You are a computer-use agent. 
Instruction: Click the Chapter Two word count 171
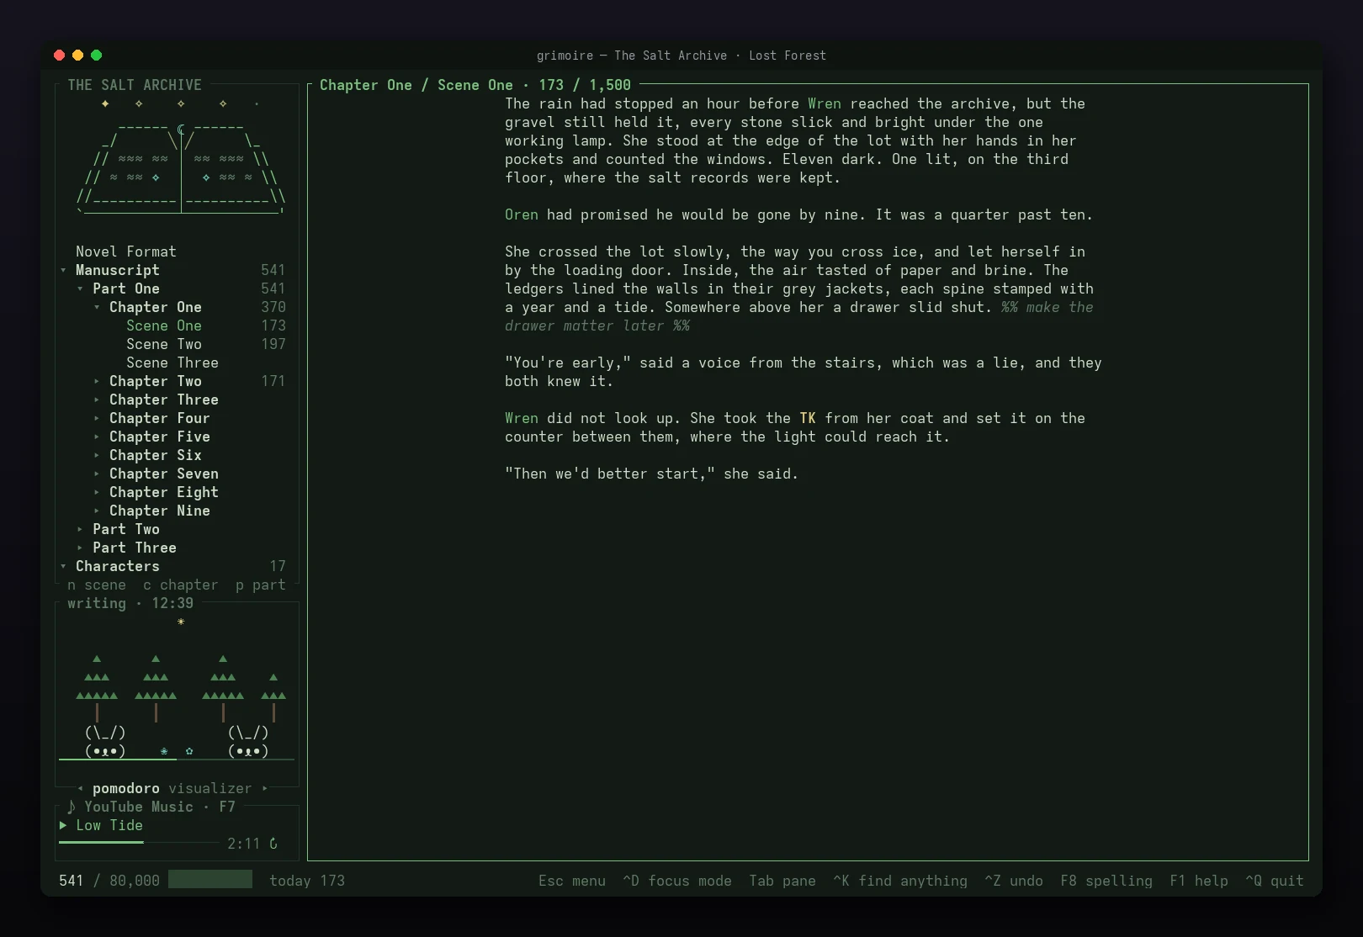[x=273, y=381]
